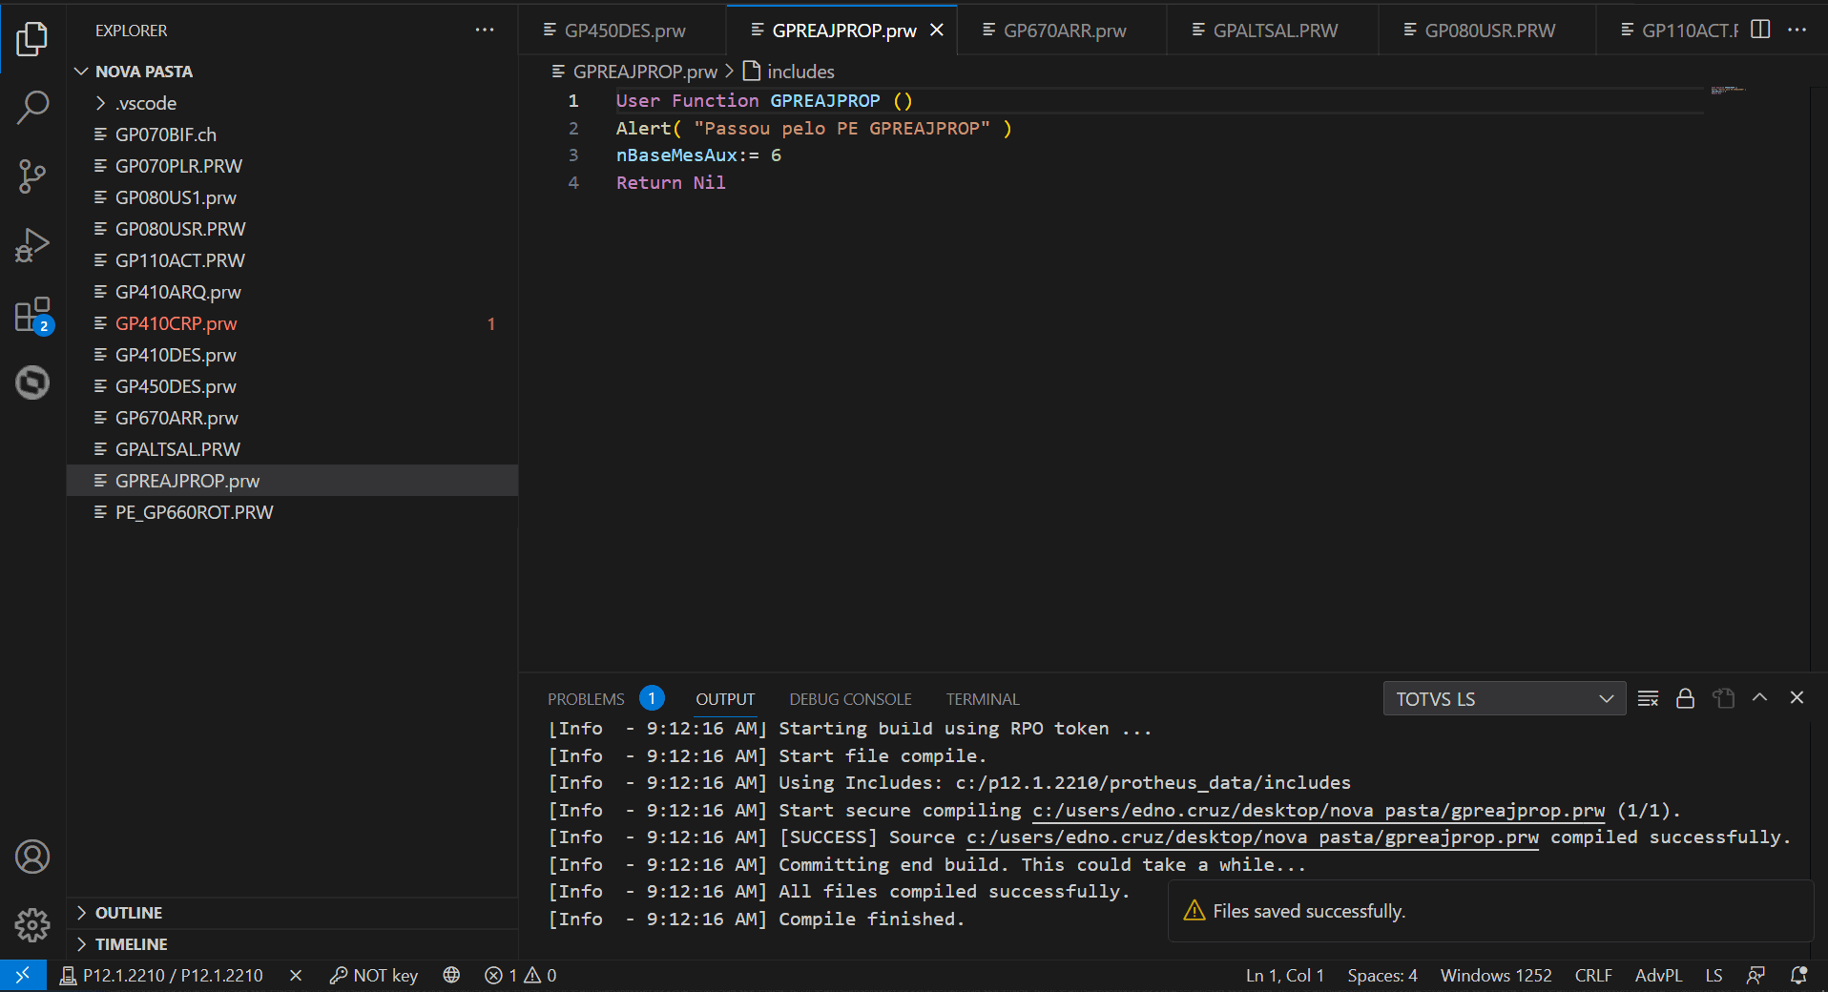Image resolution: width=1828 pixels, height=992 pixels.
Task: Open the Search view in the activity bar
Action: [x=32, y=107]
